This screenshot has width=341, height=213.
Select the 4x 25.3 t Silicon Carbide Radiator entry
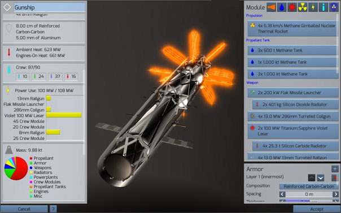[295, 146]
